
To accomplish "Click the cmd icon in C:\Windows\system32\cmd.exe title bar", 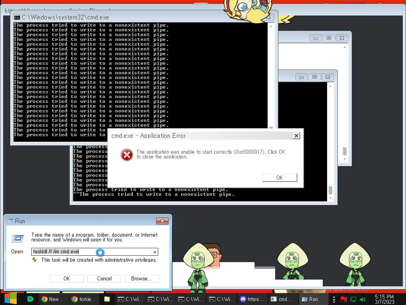I will pyautogui.click(x=17, y=17).
